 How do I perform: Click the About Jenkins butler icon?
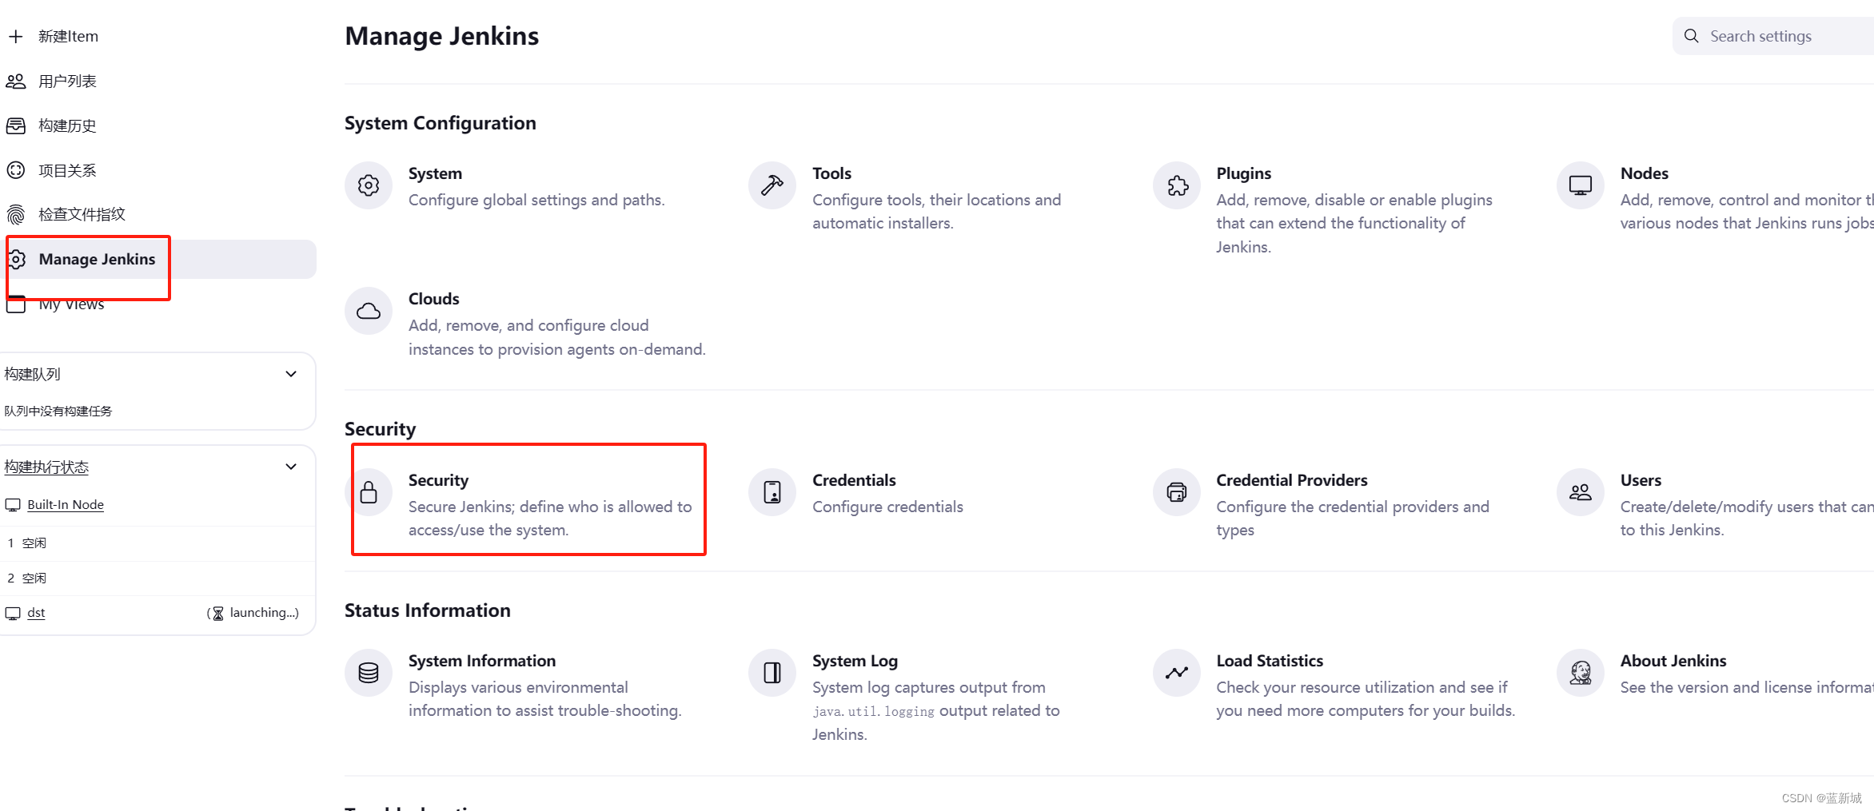click(x=1581, y=673)
